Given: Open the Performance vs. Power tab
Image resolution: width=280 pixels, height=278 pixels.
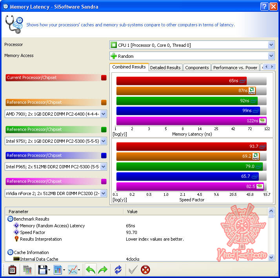Looking at the screenshot, I should click(235, 68).
